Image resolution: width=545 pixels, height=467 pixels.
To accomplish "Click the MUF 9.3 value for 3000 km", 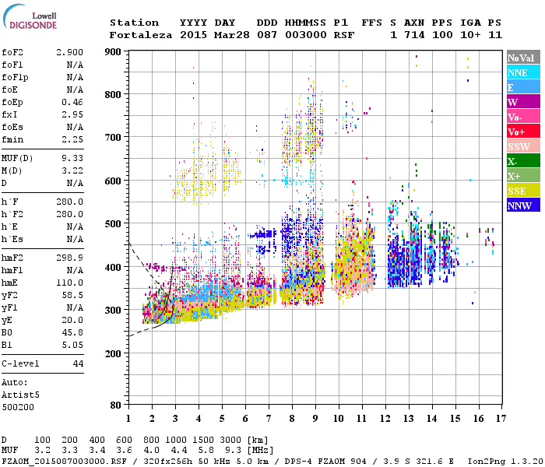I will tap(233, 450).
